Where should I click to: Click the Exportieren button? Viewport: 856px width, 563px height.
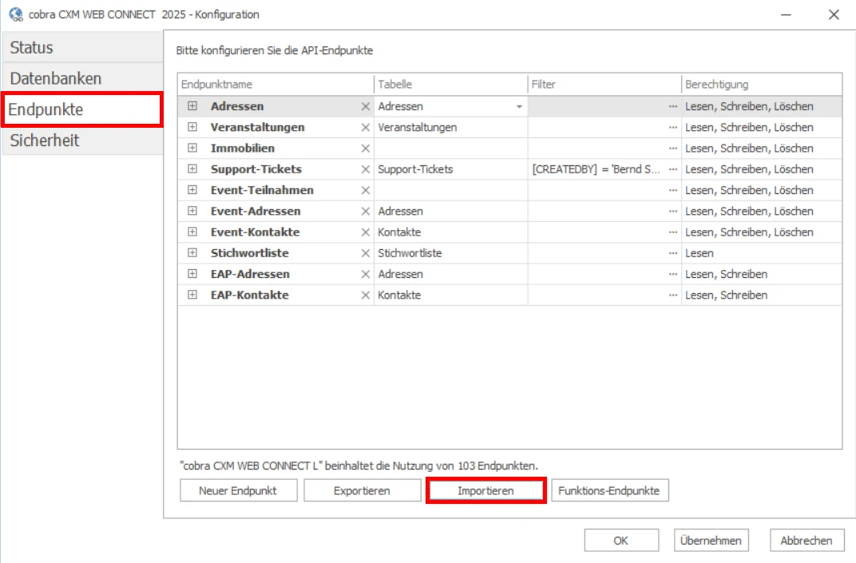tap(363, 490)
